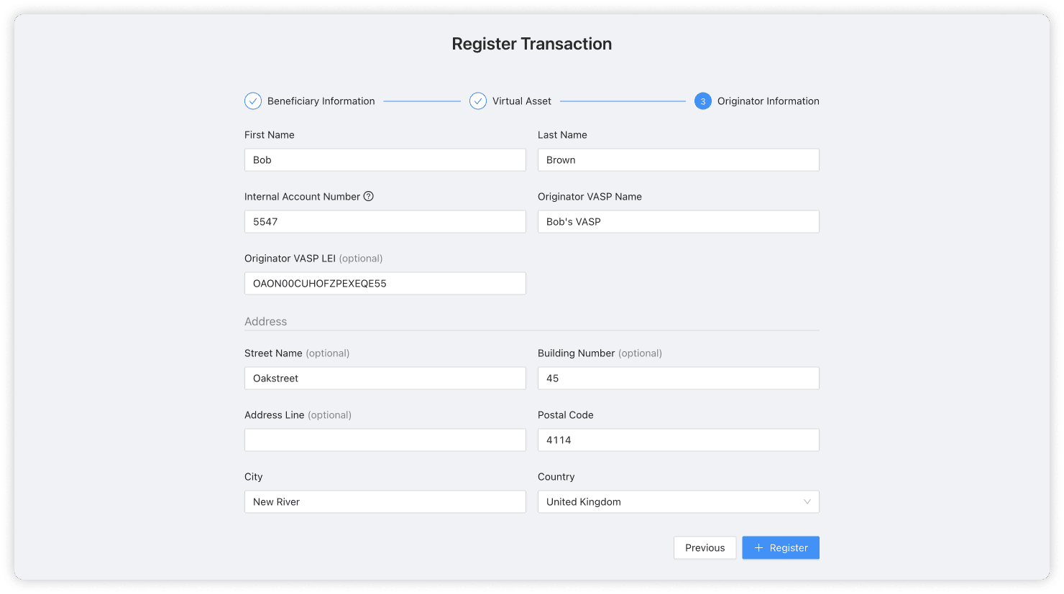Click the plus icon on Register button
Viewport: 1064px width, 594px height.
(x=758, y=548)
